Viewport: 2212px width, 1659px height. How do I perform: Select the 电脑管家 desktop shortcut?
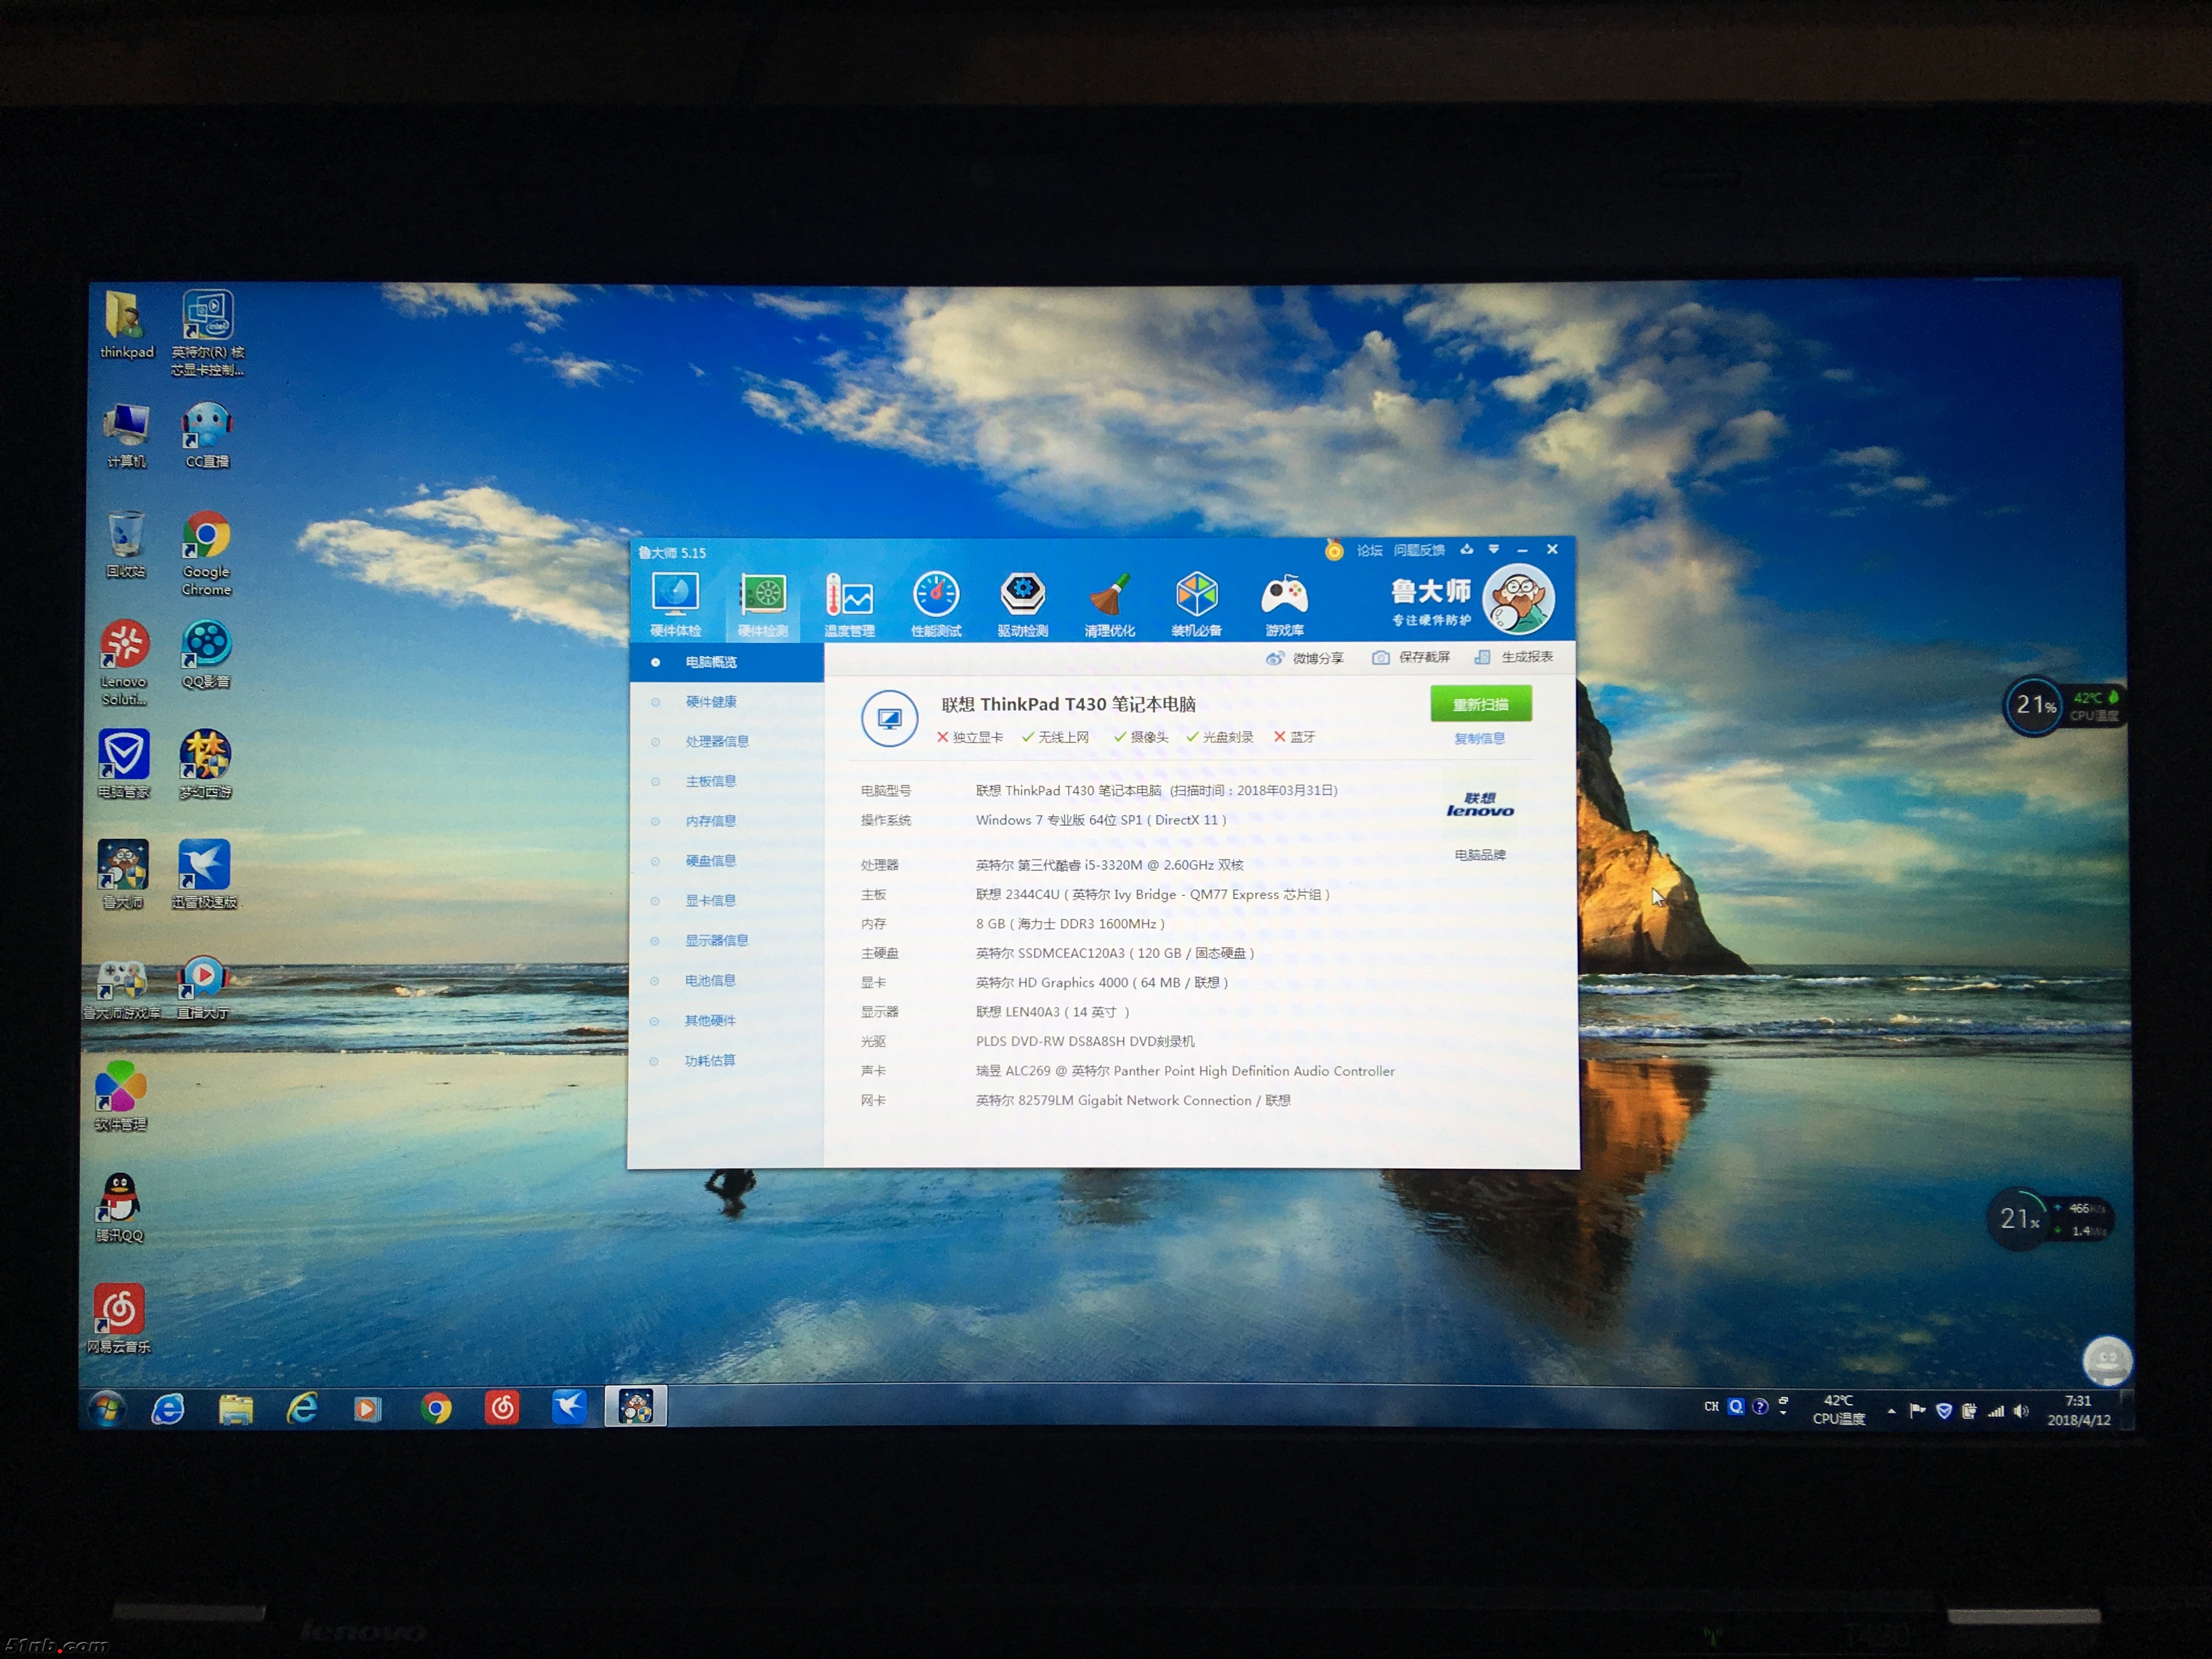tap(123, 764)
